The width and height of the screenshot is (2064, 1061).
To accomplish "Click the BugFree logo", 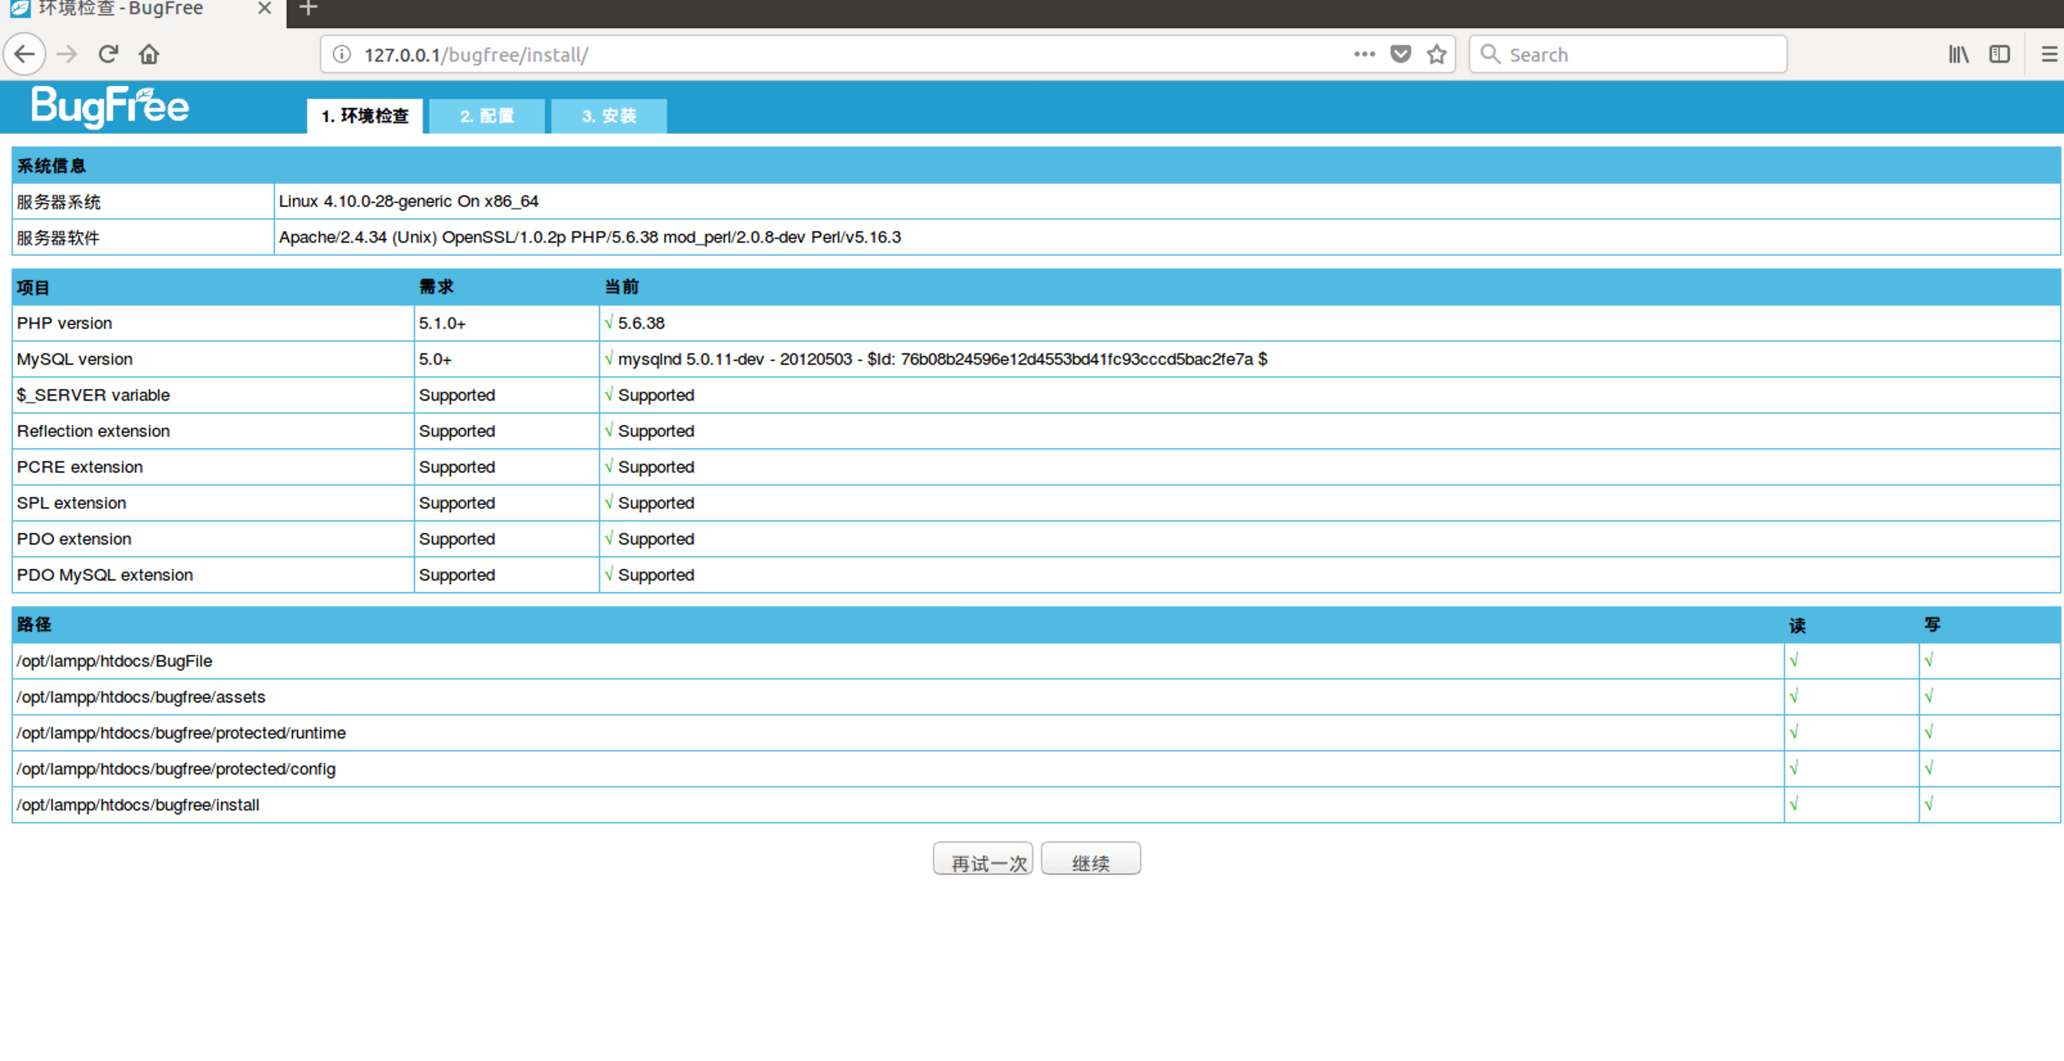I will (x=111, y=107).
